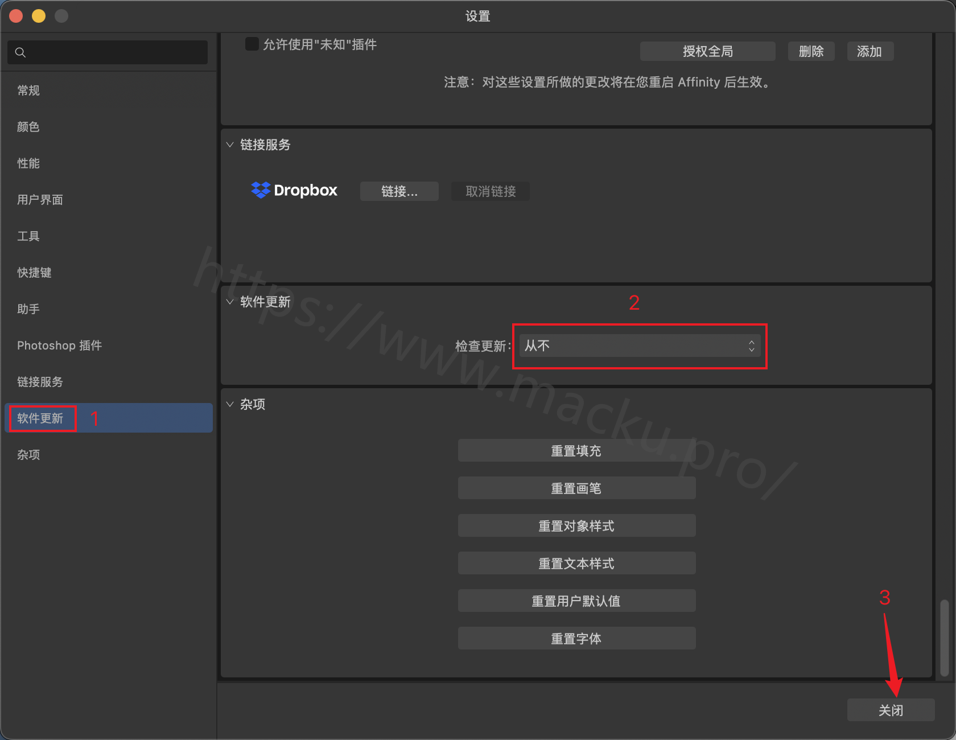This screenshot has width=956, height=740.
Task: Select 性能 in the sidebar
Action: coord(108,163)
